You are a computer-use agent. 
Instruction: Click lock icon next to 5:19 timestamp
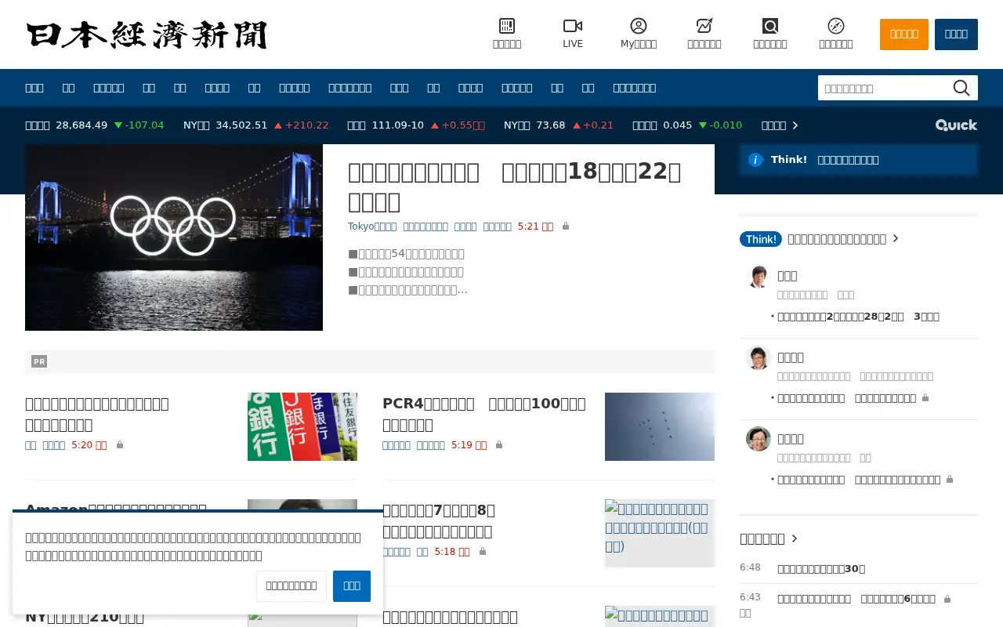(x=499, y=444)
